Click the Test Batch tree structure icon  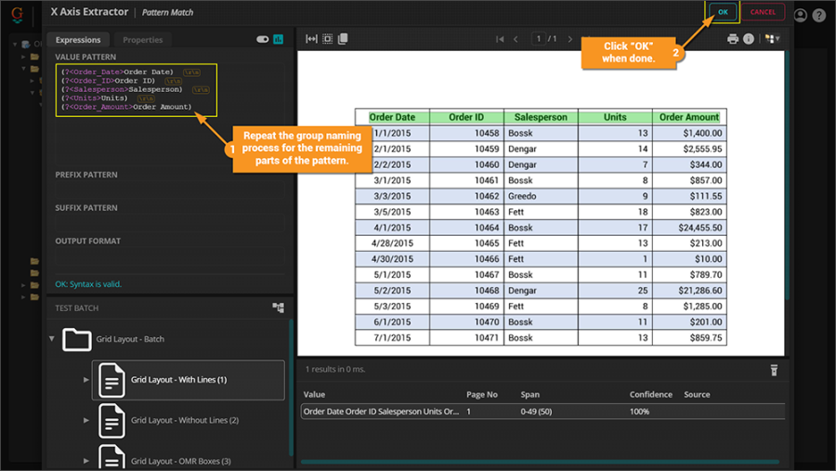coord(278,307)
